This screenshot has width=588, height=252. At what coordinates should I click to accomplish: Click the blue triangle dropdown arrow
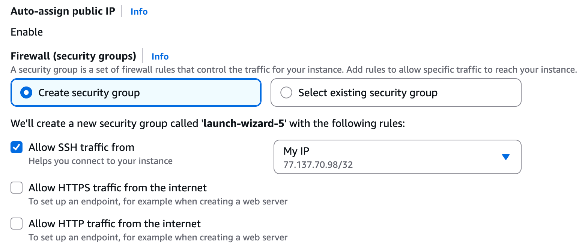[506, 157]
